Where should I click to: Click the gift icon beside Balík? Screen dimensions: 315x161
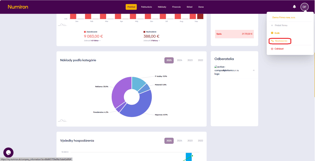pos(272,33)
